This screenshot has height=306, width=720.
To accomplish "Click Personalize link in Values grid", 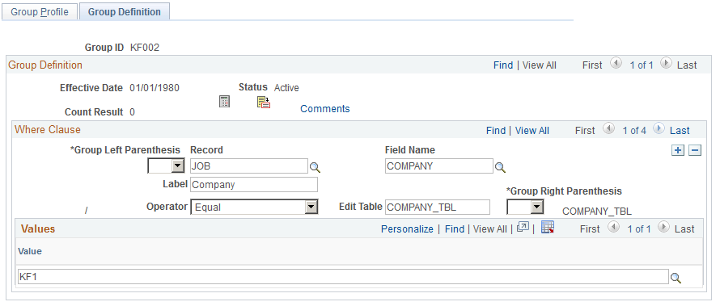I will pyautogui.click(x=407, y=229).
